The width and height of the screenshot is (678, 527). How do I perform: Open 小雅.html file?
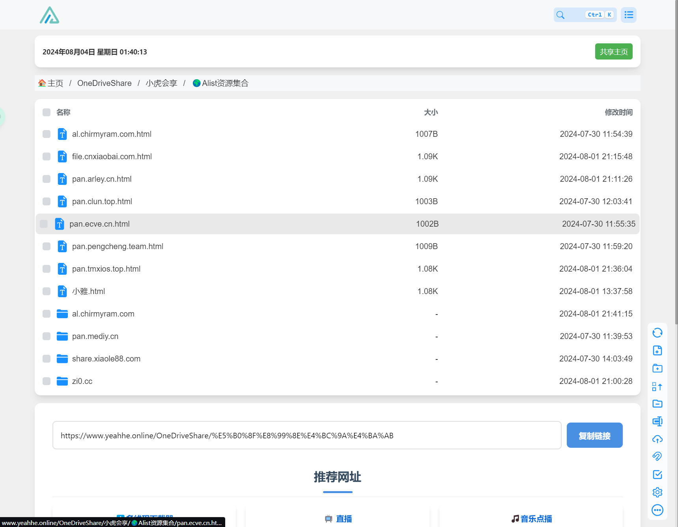point(88,291)
